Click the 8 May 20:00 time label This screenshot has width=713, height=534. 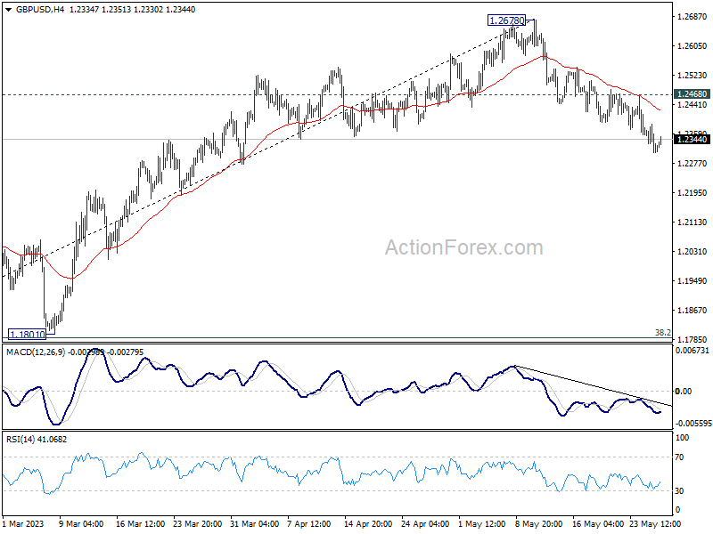(539, 524)
